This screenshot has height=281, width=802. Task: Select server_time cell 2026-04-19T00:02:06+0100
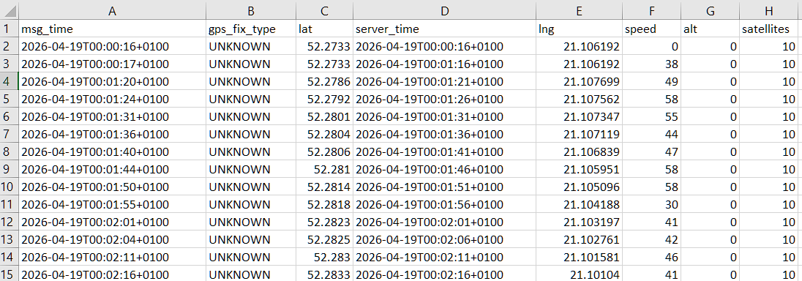(x=444, y=239)
